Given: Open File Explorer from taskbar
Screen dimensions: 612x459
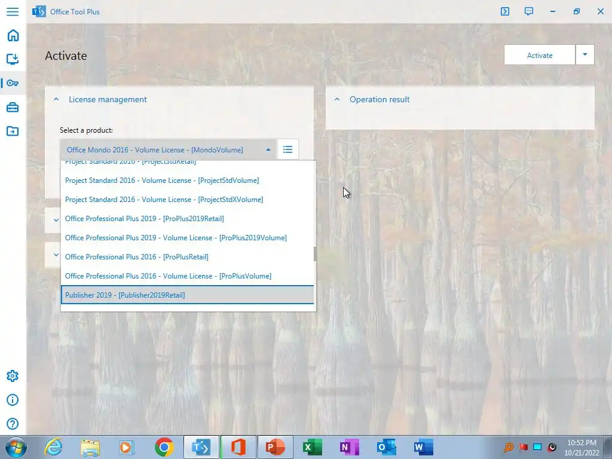Looking at the screenshot, I should (90, 447).
